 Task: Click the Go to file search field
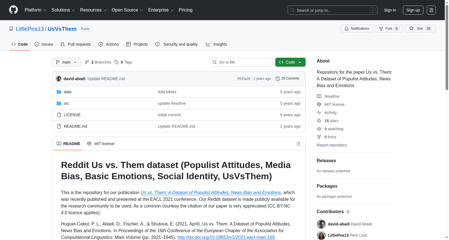[x=241, y=62]
